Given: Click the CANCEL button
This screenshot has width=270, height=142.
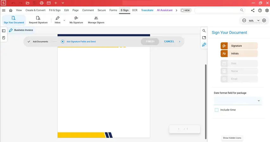Looking at the screenshot, I should click(169, 41).
